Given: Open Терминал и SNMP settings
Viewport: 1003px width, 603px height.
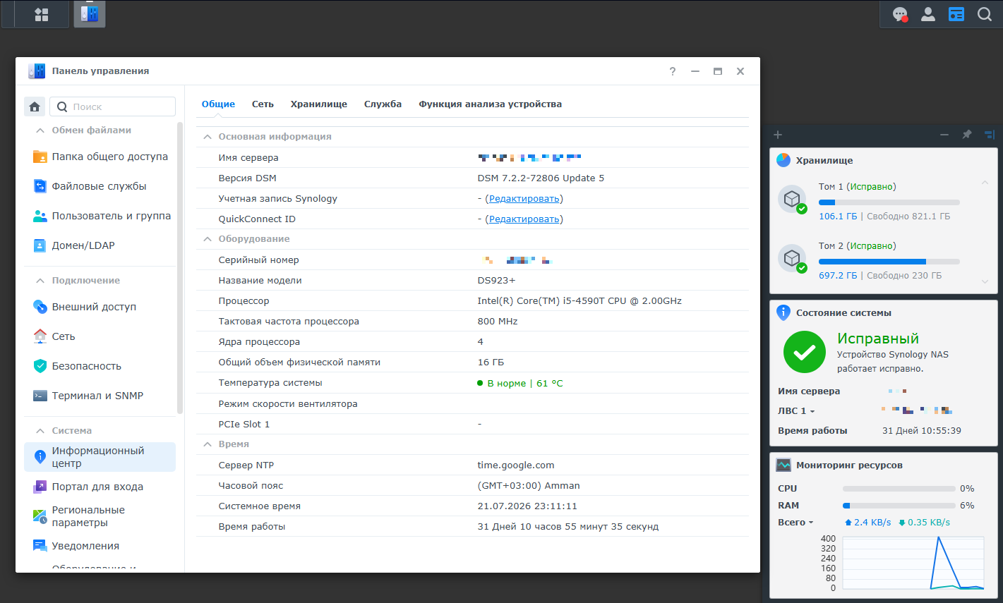Looking at the screenshot, I should [x=100, y=396].
